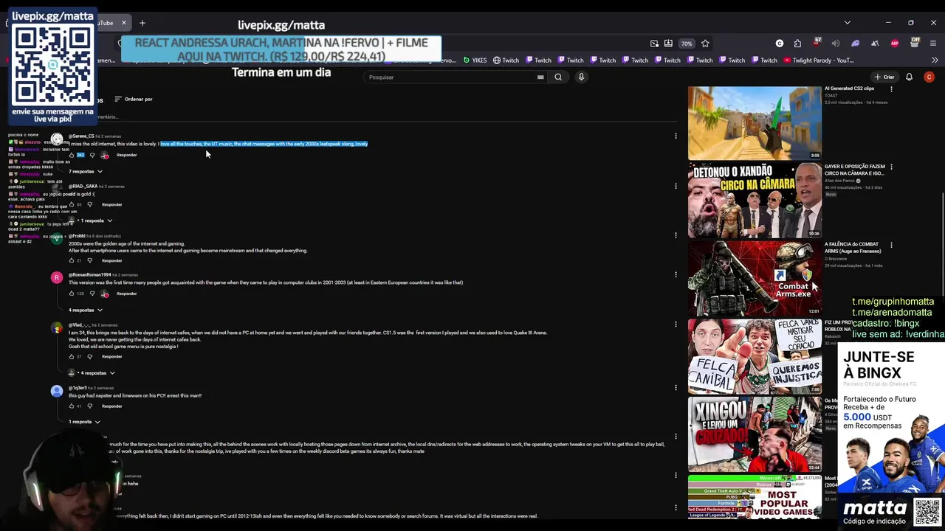Screen dimensions: 945x531
Task: Expand 4 respostas under @RomanRoman1994 comment
Action: coord(86,310)
